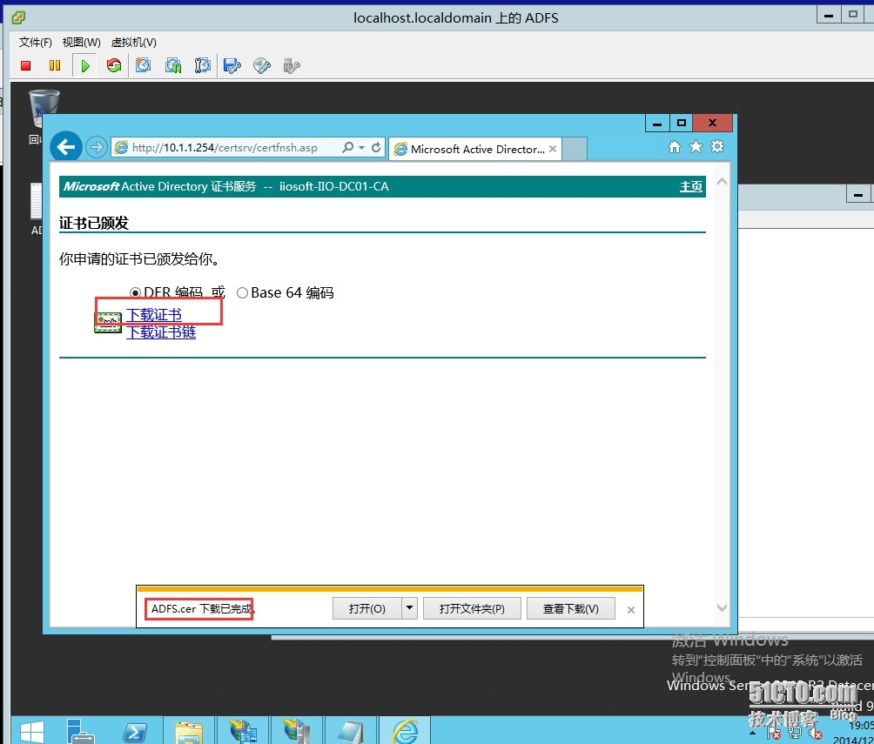Screen dimensions: 874x744
Task: Open File Explorer from the taskbar
Action: 188,733
